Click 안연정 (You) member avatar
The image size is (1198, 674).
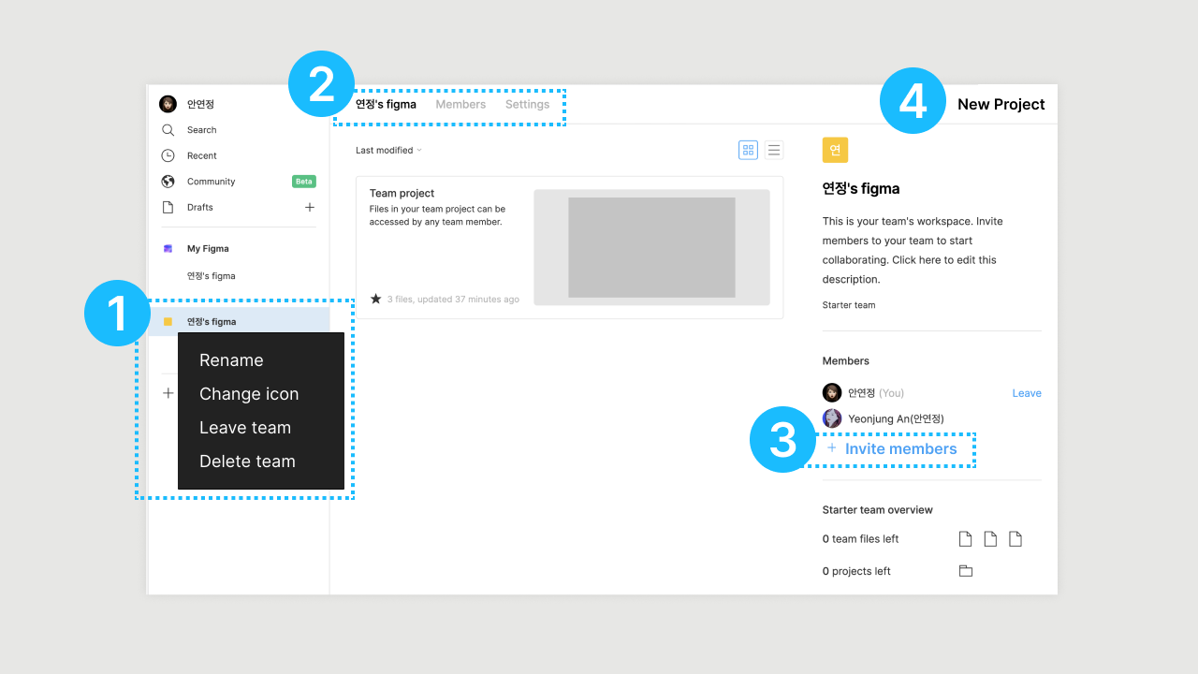coord(832,392)
